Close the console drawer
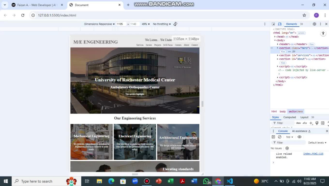This screenshot has width=329, height=186. pyautogui.click(x=327, y=131)
